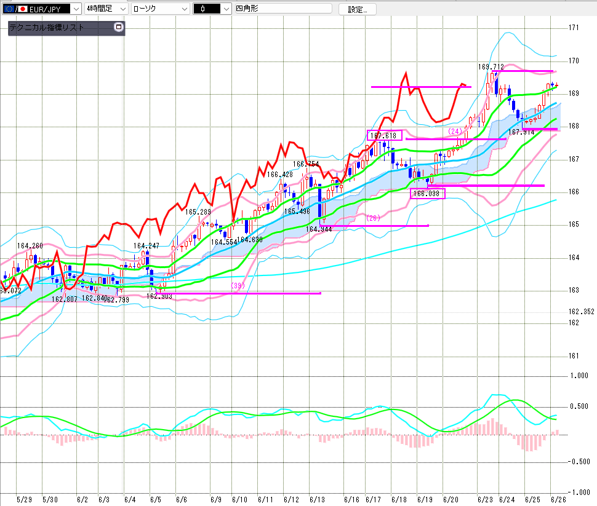Image resolution: width=597 pixels, height=506 pixels.
Task: Click the 164.260 price label
Action: click(30, 246)
